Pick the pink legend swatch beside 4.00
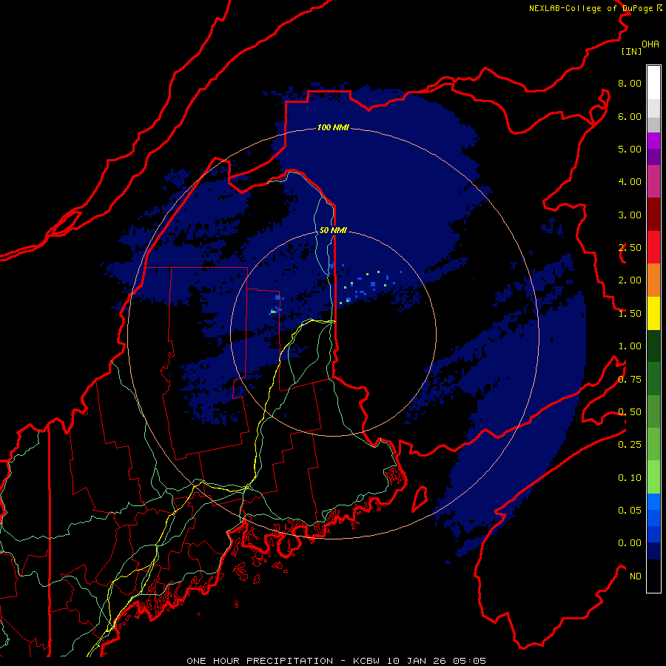The image size is (666, 666). [653, 181]
